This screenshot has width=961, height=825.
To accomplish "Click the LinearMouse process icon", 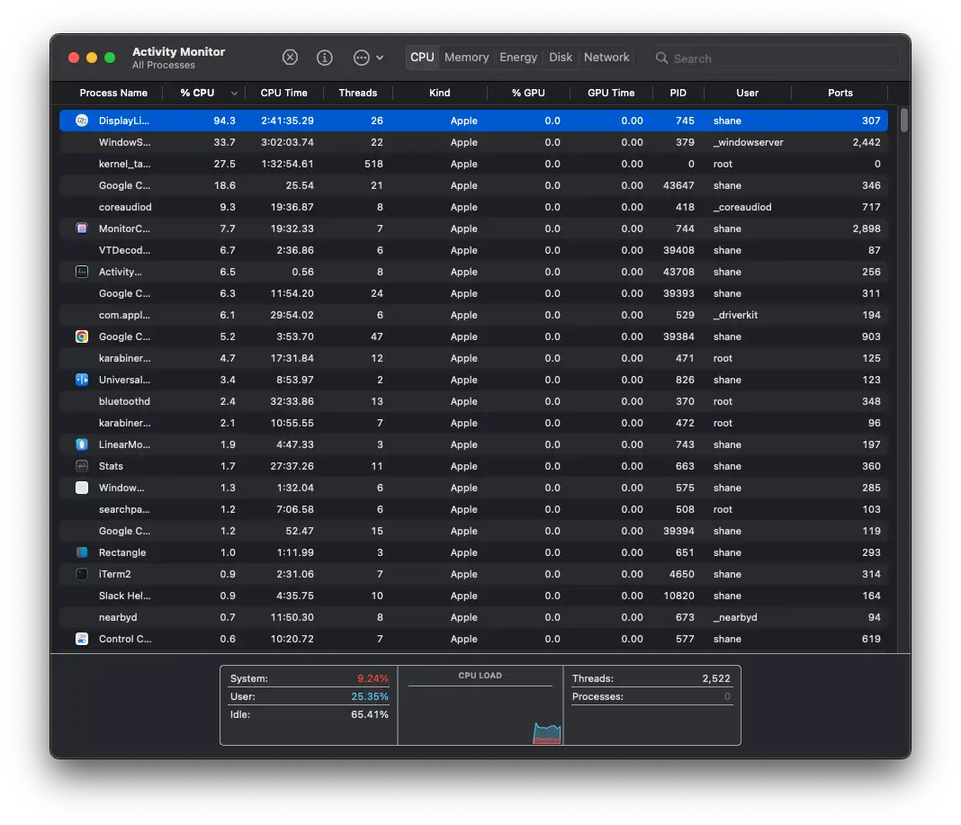I will (82, 444).
